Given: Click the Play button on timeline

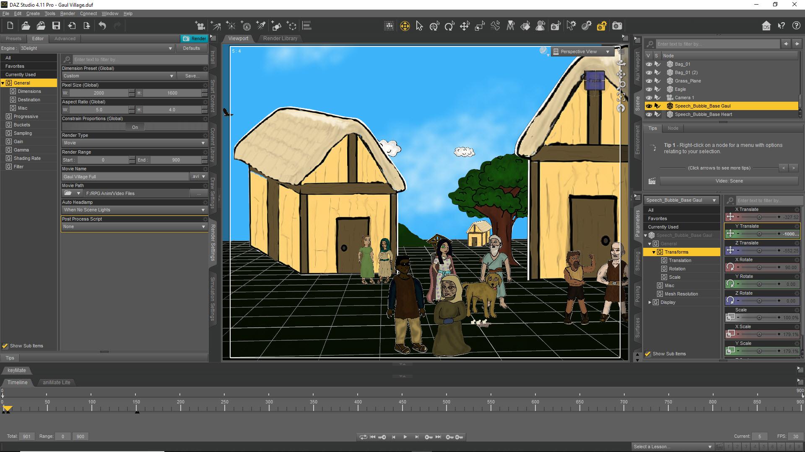Looking at the screenshot, I should click(405, 437).
